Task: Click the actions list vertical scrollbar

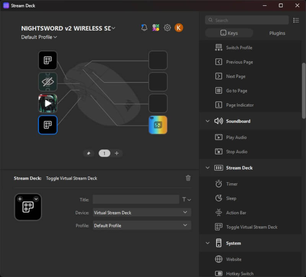Action: (304, 91)
